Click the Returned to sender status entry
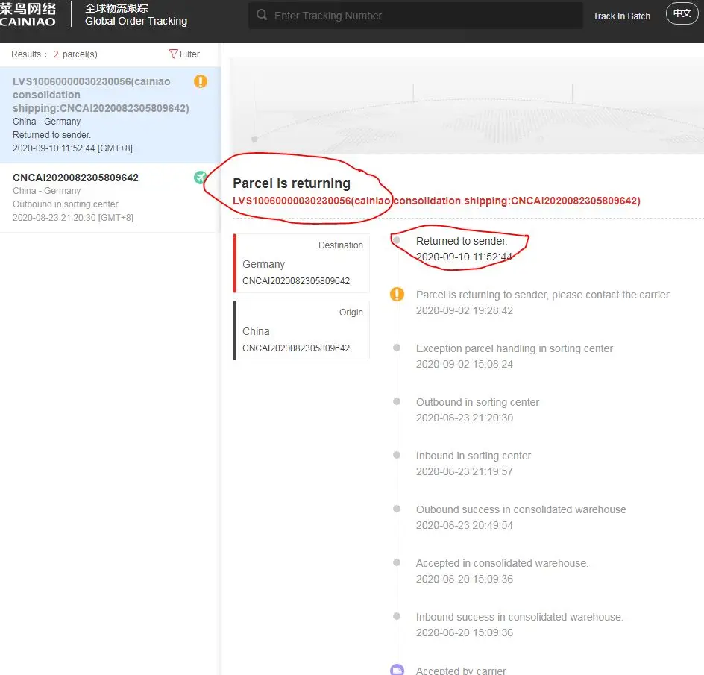 pos(464,249)
